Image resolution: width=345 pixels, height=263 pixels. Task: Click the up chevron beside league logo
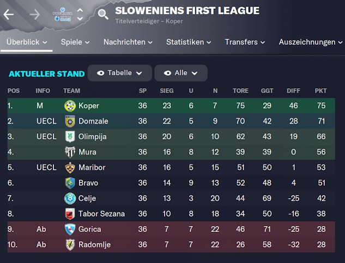[80, 10]
